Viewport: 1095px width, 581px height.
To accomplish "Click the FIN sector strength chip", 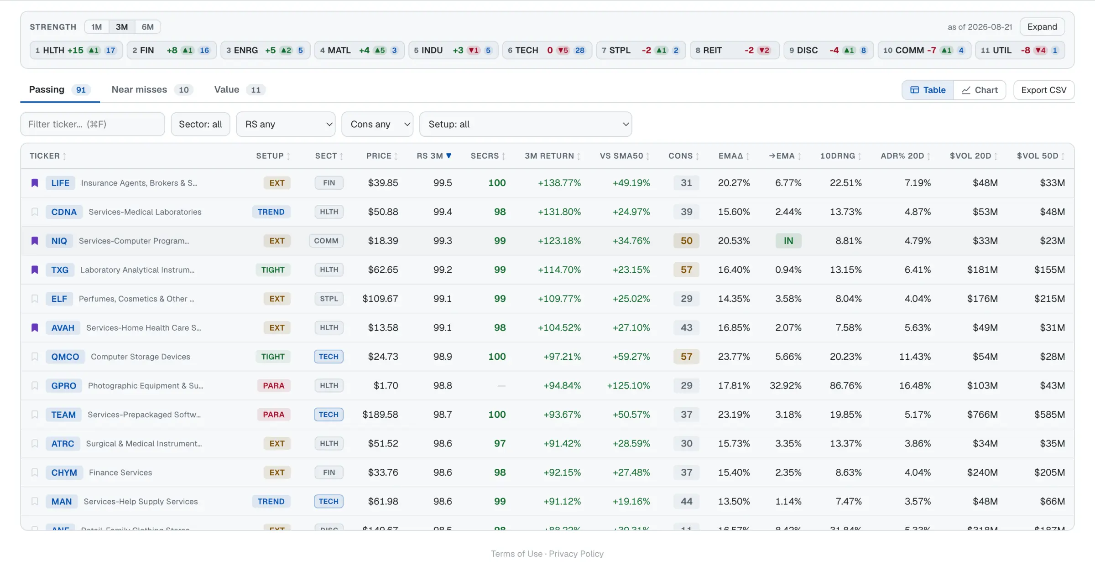I will point(171,50).
